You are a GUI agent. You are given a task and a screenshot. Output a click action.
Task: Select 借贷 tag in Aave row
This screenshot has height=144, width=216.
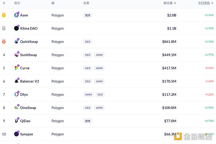click(87, 15)
